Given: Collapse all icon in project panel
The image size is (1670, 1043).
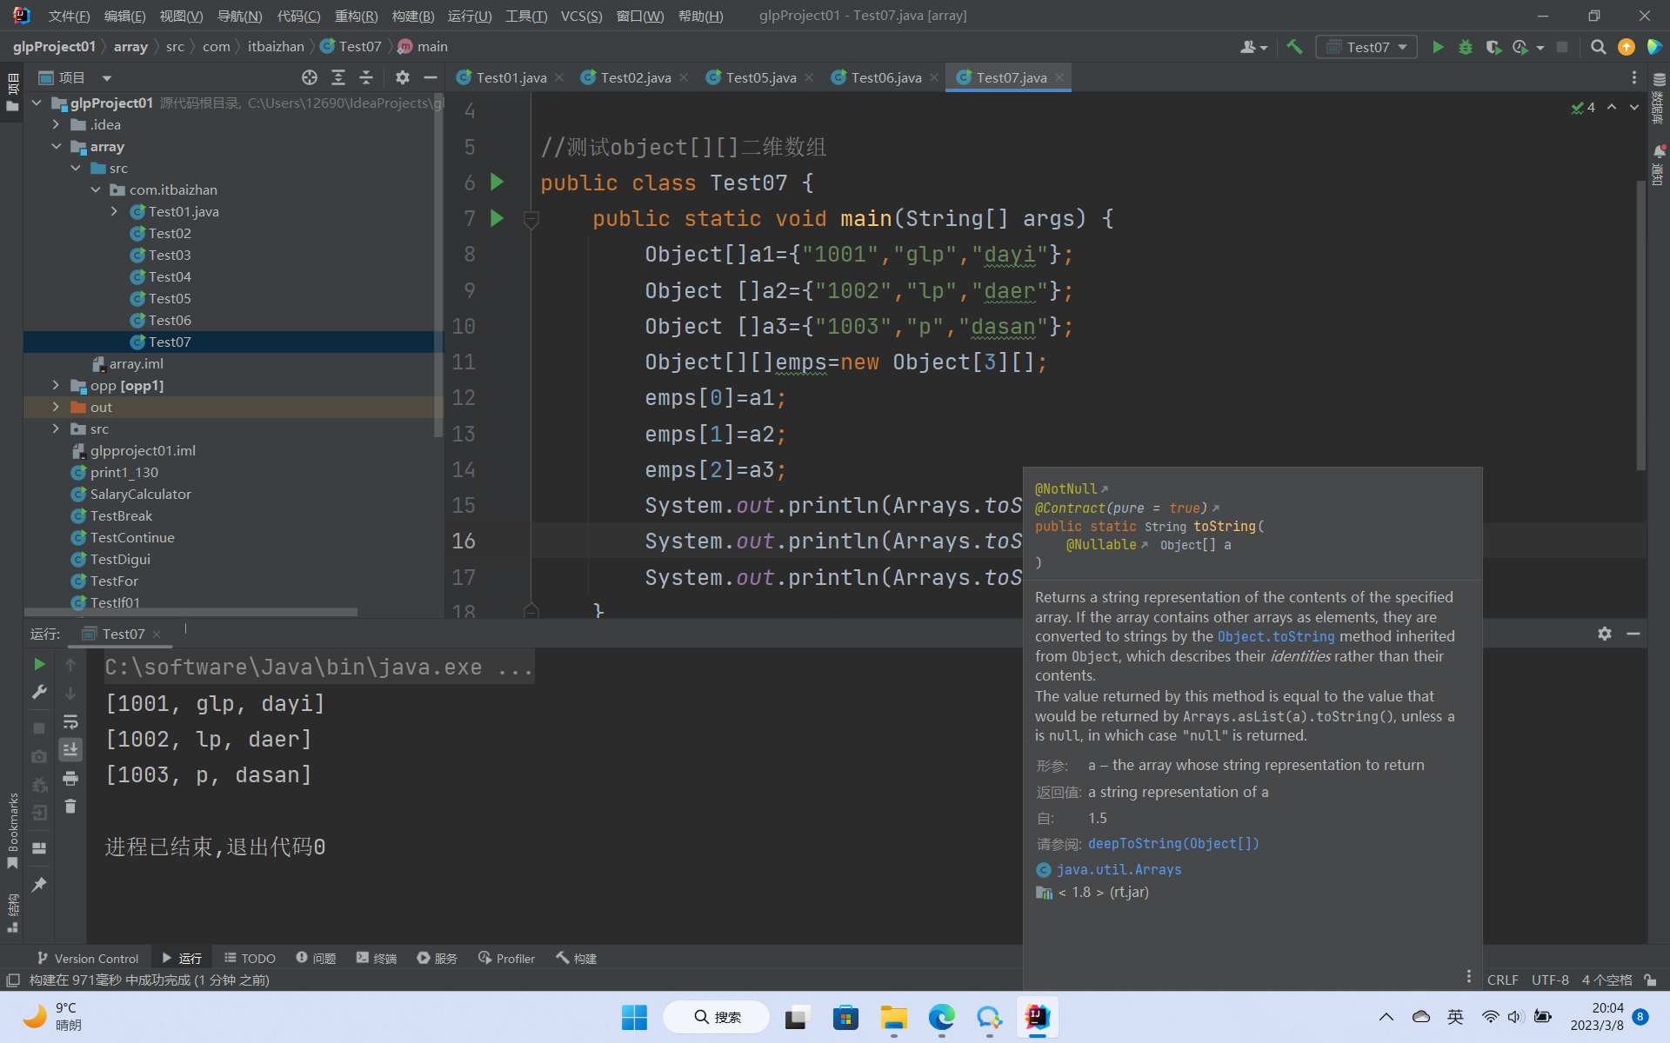Looking at the screenshot, I should point(366,77).
